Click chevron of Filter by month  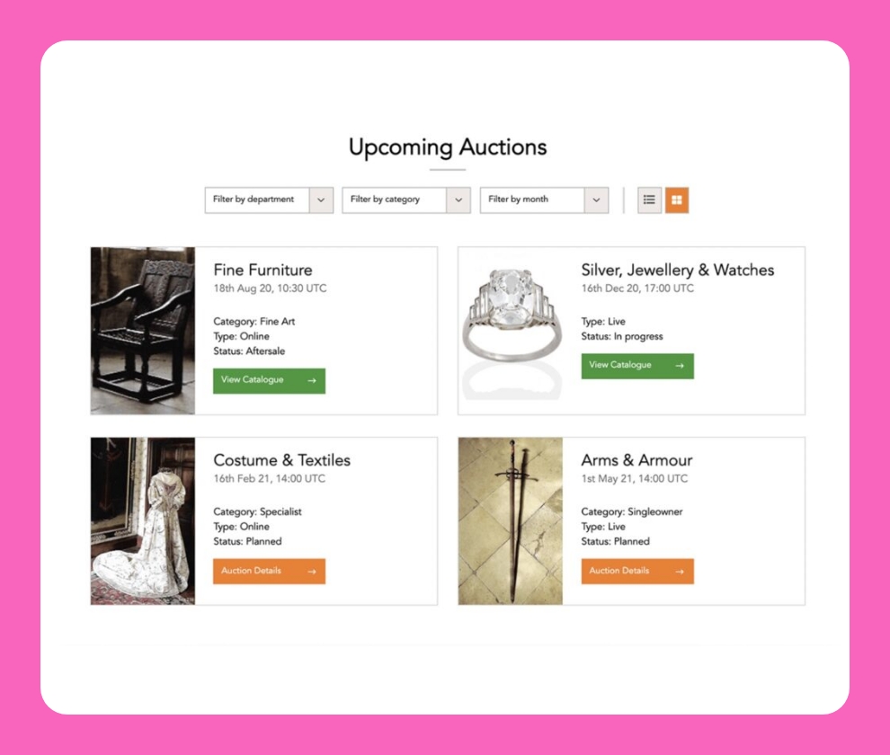tap(597, 200)
